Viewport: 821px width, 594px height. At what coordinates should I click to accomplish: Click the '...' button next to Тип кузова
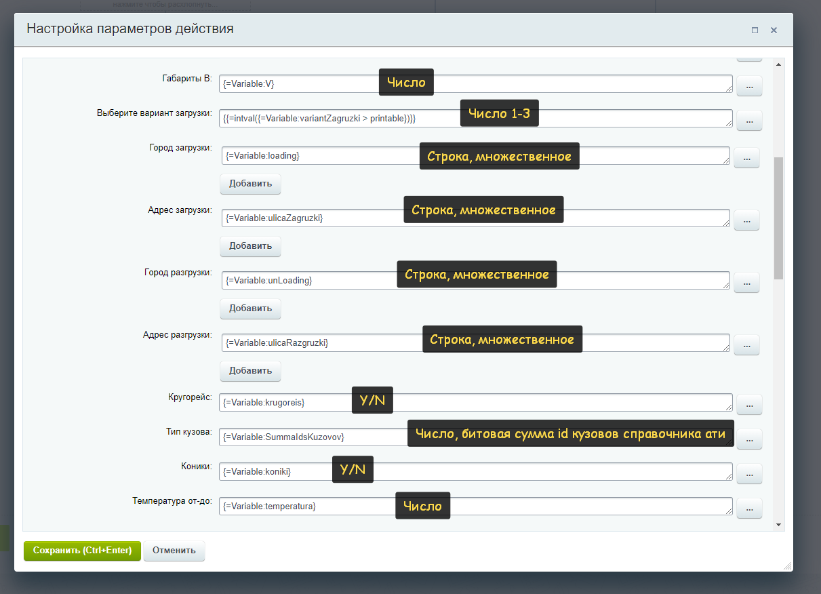(749, 439)
